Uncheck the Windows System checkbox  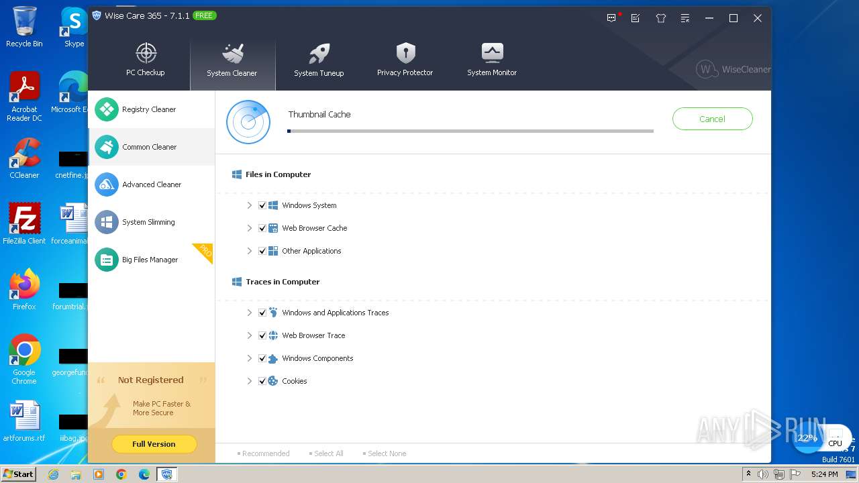(x=262, y=205)
